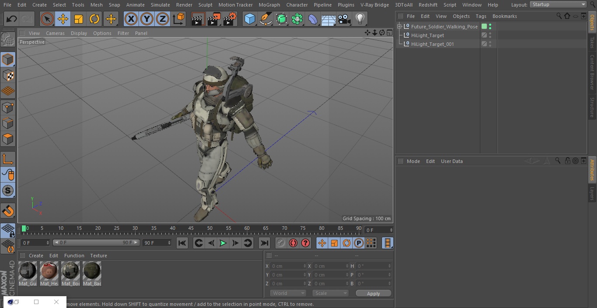
Task: Open the Layout dropdown showing Startup
Action: click(558, 4)
